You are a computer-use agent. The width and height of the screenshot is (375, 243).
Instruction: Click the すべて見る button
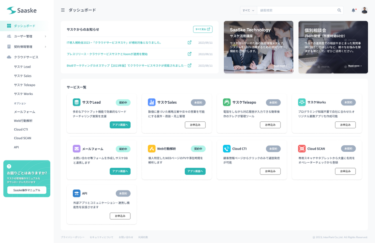tap(203, 29)
